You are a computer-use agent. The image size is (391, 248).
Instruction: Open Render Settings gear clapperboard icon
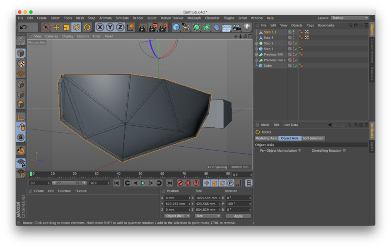click(x=163, y=27)
